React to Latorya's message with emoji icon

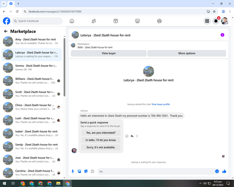coord(127,136)
